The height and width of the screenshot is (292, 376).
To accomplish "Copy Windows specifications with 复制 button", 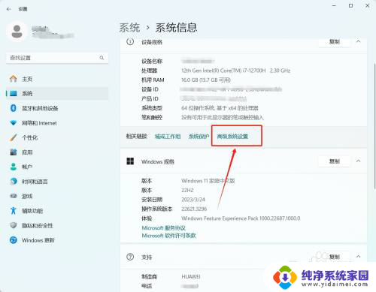I will tap(334, 161).
